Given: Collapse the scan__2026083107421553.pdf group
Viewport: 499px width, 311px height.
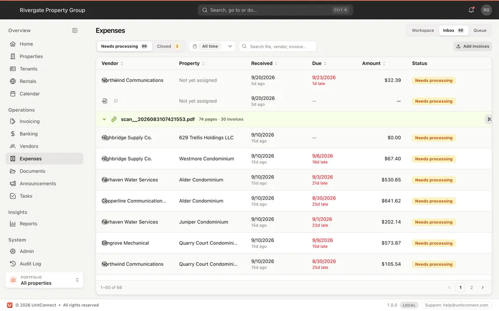Looking at the screenshot, I should coord(104,119).
